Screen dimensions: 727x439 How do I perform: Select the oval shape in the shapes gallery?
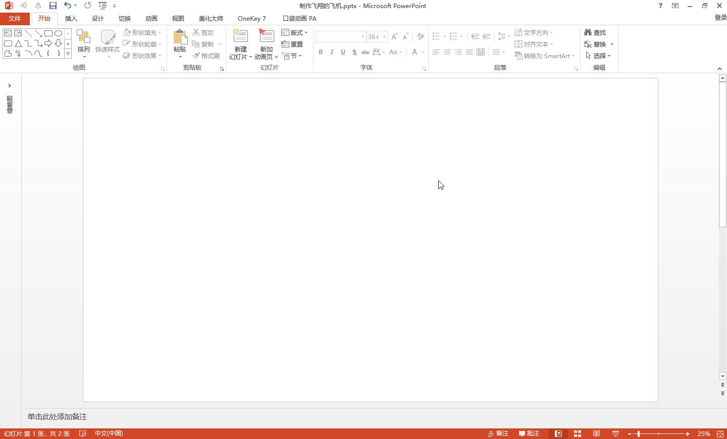(59, 33)
